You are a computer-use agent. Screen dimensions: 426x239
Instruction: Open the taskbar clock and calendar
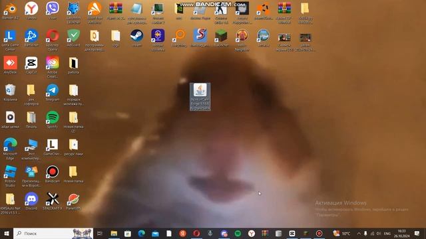click(x=402, y=233)
